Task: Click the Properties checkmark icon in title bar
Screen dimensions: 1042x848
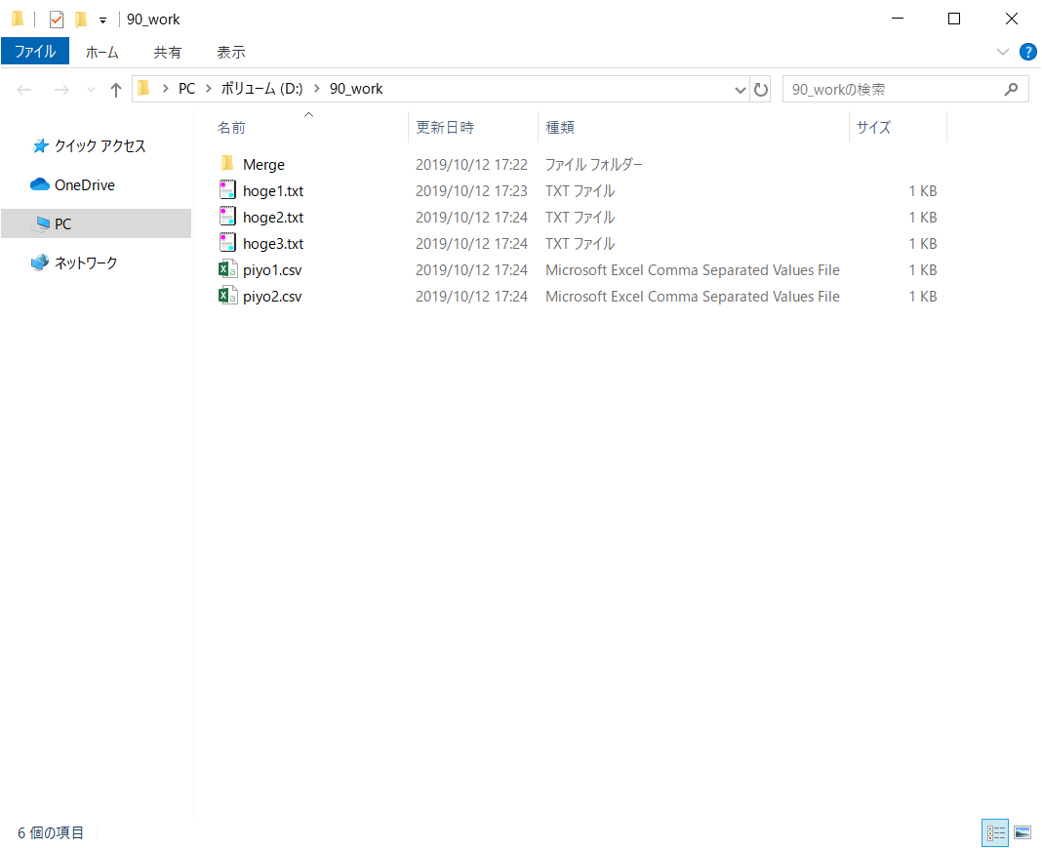Action: (x=57, y=20)
